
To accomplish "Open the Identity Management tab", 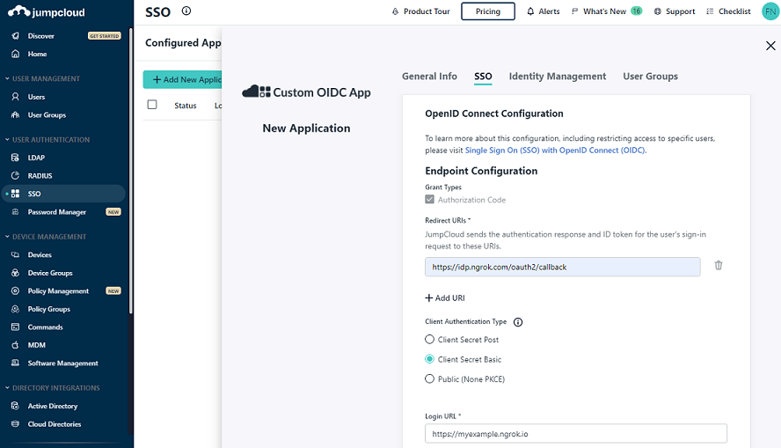I will pyautogui.click(x=558, y=77).
